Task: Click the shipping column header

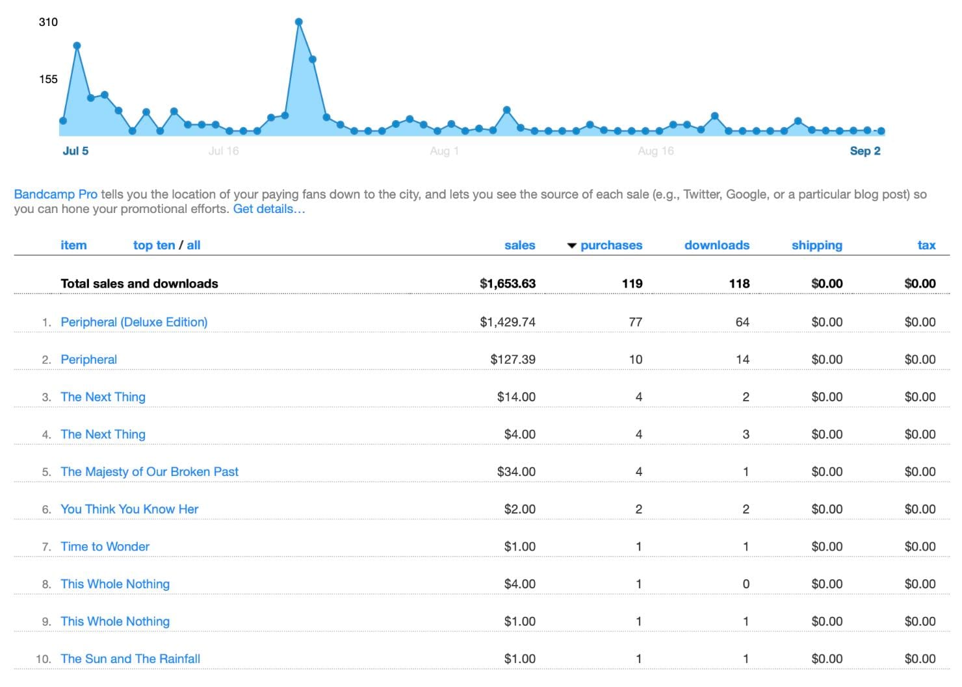Action: point(816,245)
